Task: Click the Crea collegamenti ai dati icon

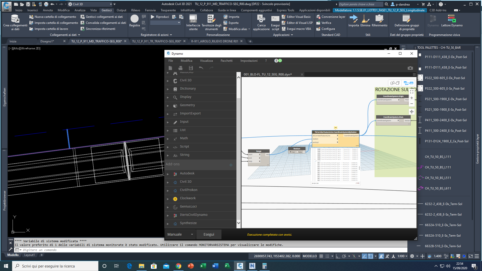Action: pos(15,19)
